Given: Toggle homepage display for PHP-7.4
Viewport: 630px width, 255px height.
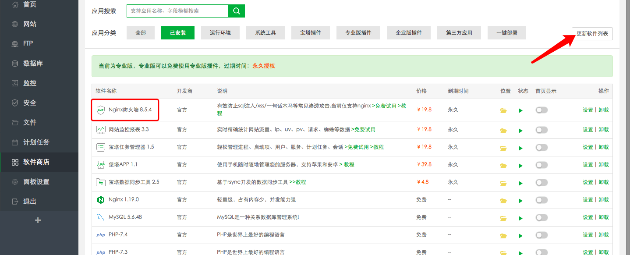Looking at the screenshot, I should [542, 235].
